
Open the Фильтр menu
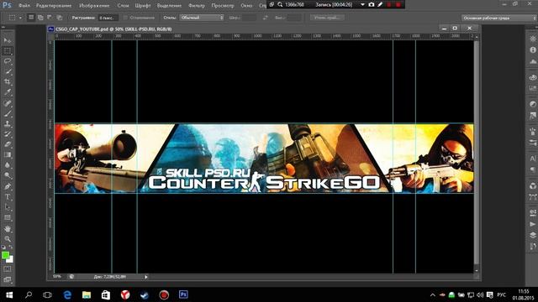[197, 6]
